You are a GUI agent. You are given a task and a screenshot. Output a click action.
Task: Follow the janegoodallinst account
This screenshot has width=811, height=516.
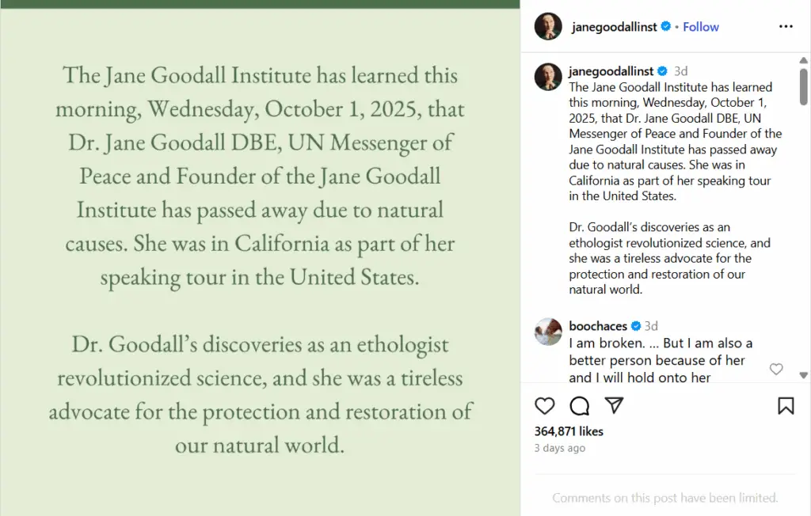pyautogui.click(x=701, y=26)
